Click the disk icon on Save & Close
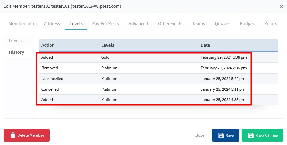This screenshot has width=287, height=145. [251, 135]
